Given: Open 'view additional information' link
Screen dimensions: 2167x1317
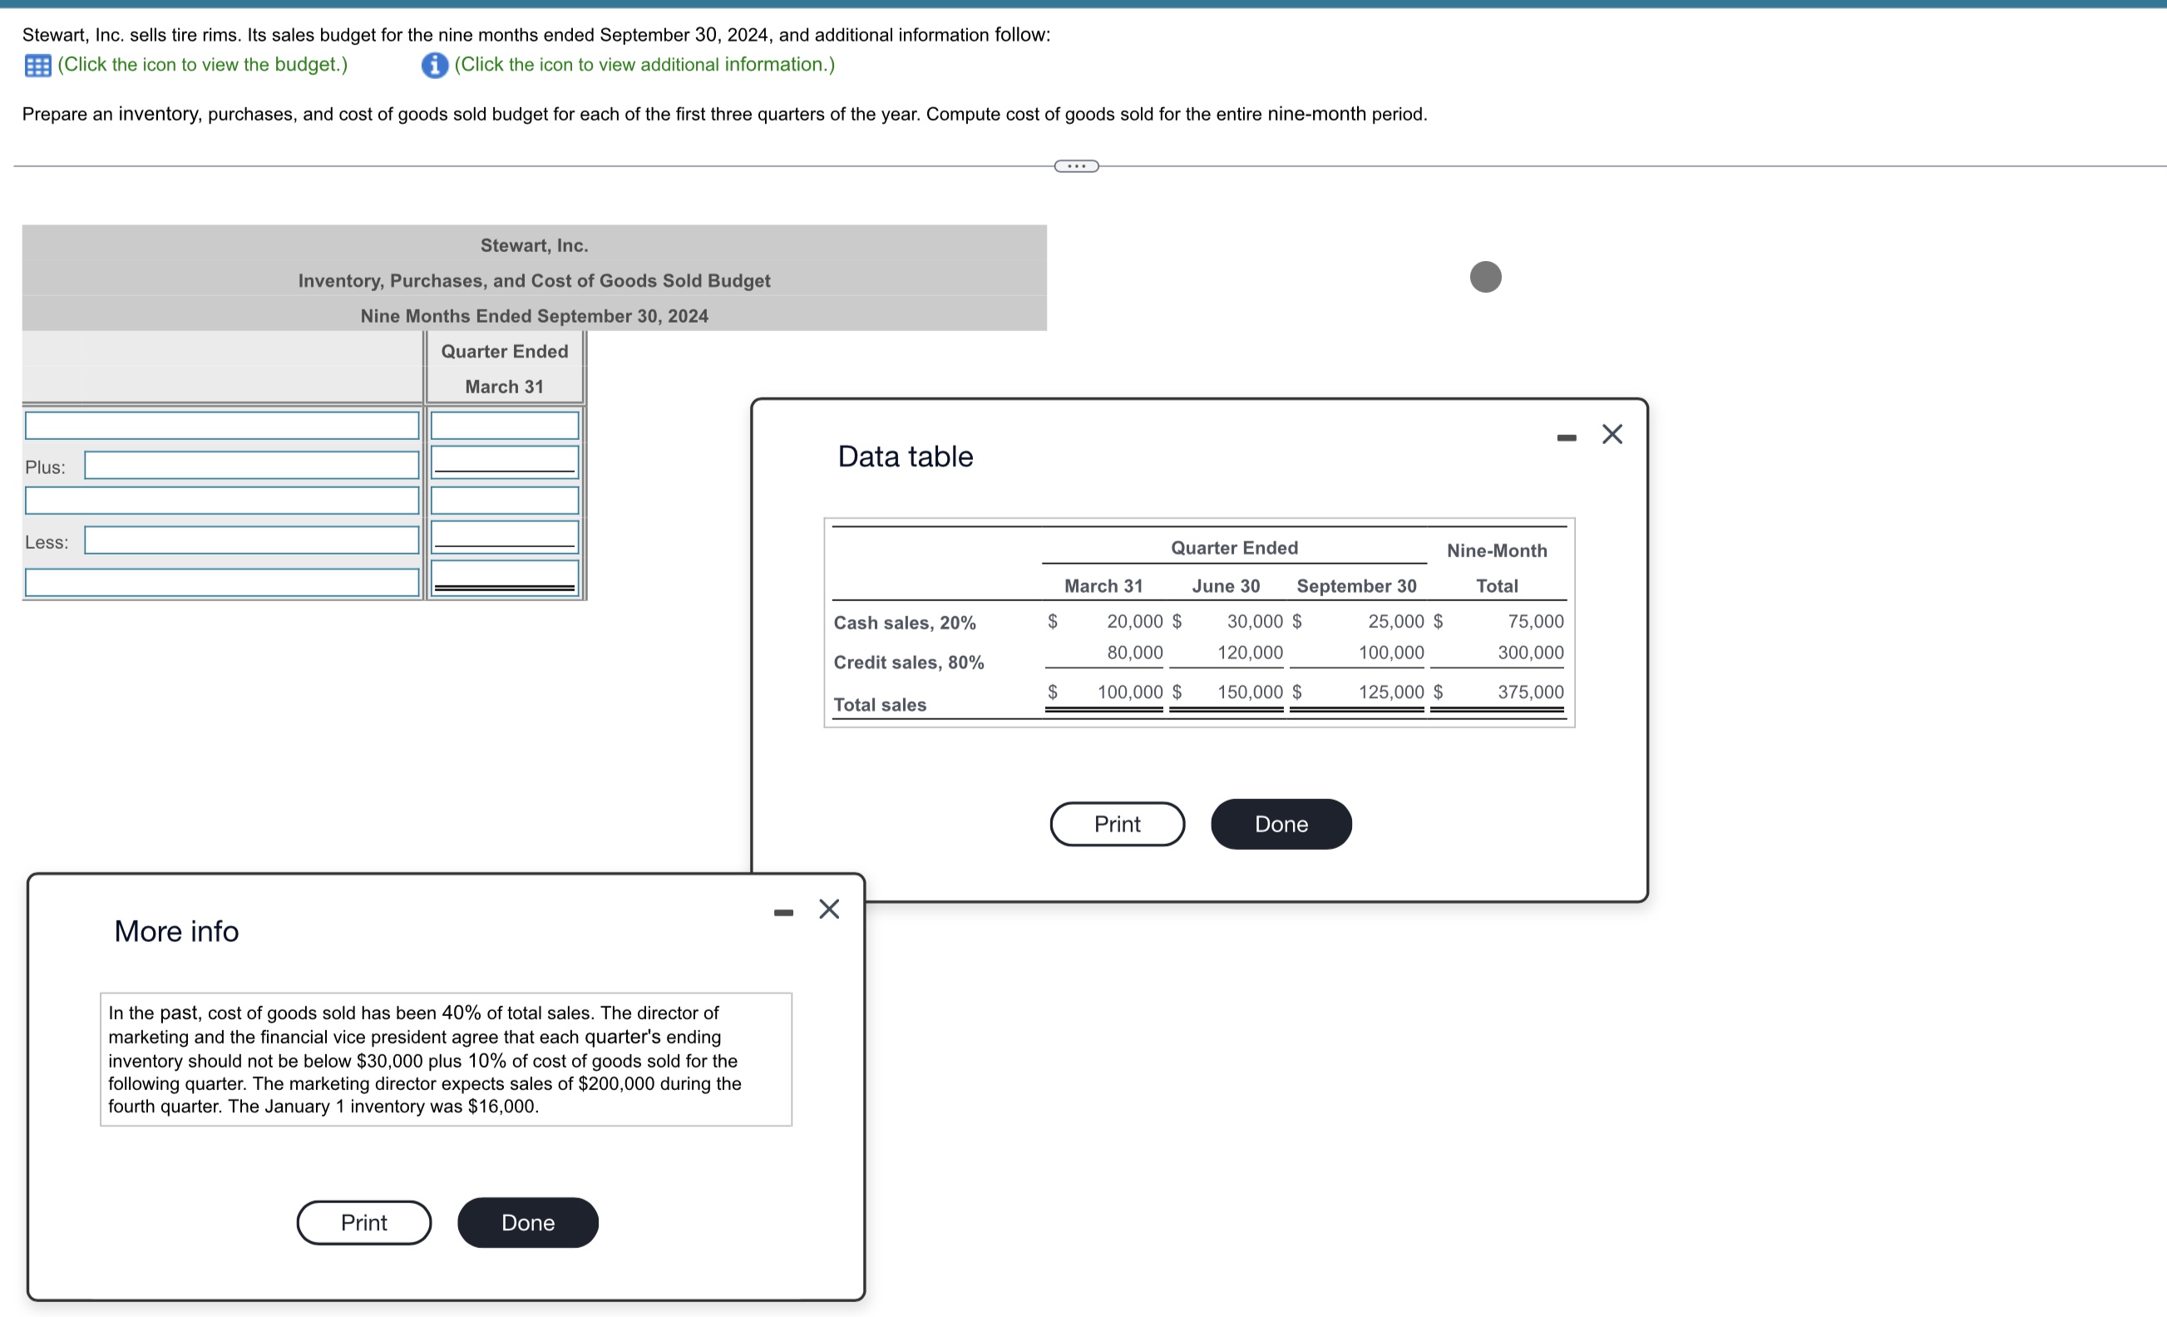Looking at the screenshot, I should [644, 65].
